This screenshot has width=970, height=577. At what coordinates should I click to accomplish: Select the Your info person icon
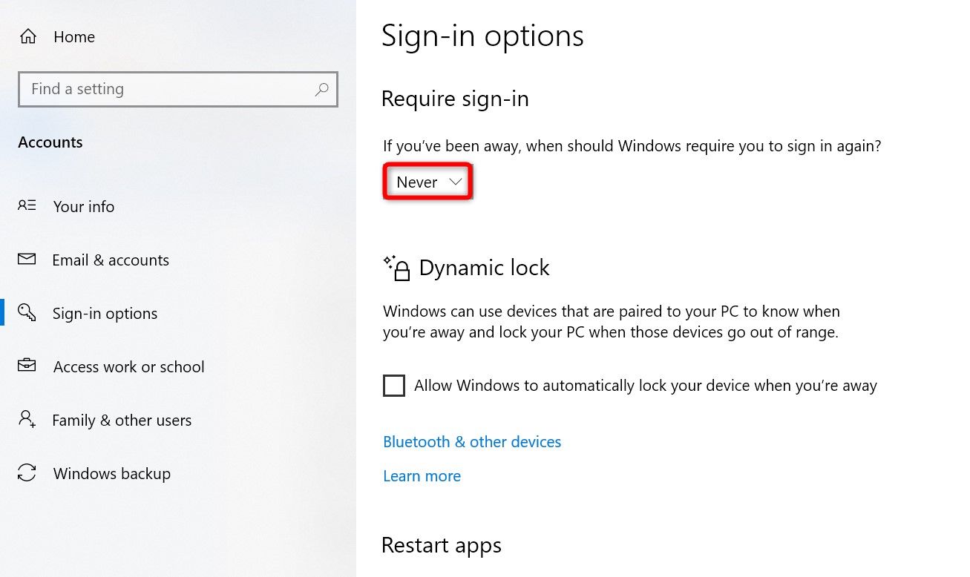pos(26,206)
